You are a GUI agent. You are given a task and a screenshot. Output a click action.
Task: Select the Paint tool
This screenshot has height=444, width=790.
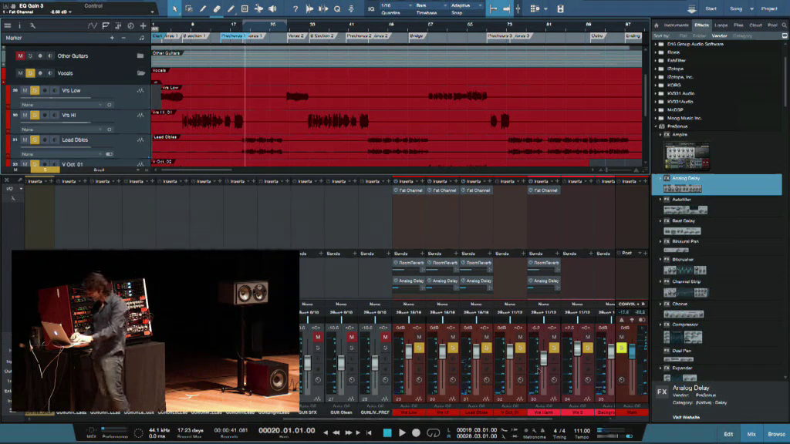[230, 8]
